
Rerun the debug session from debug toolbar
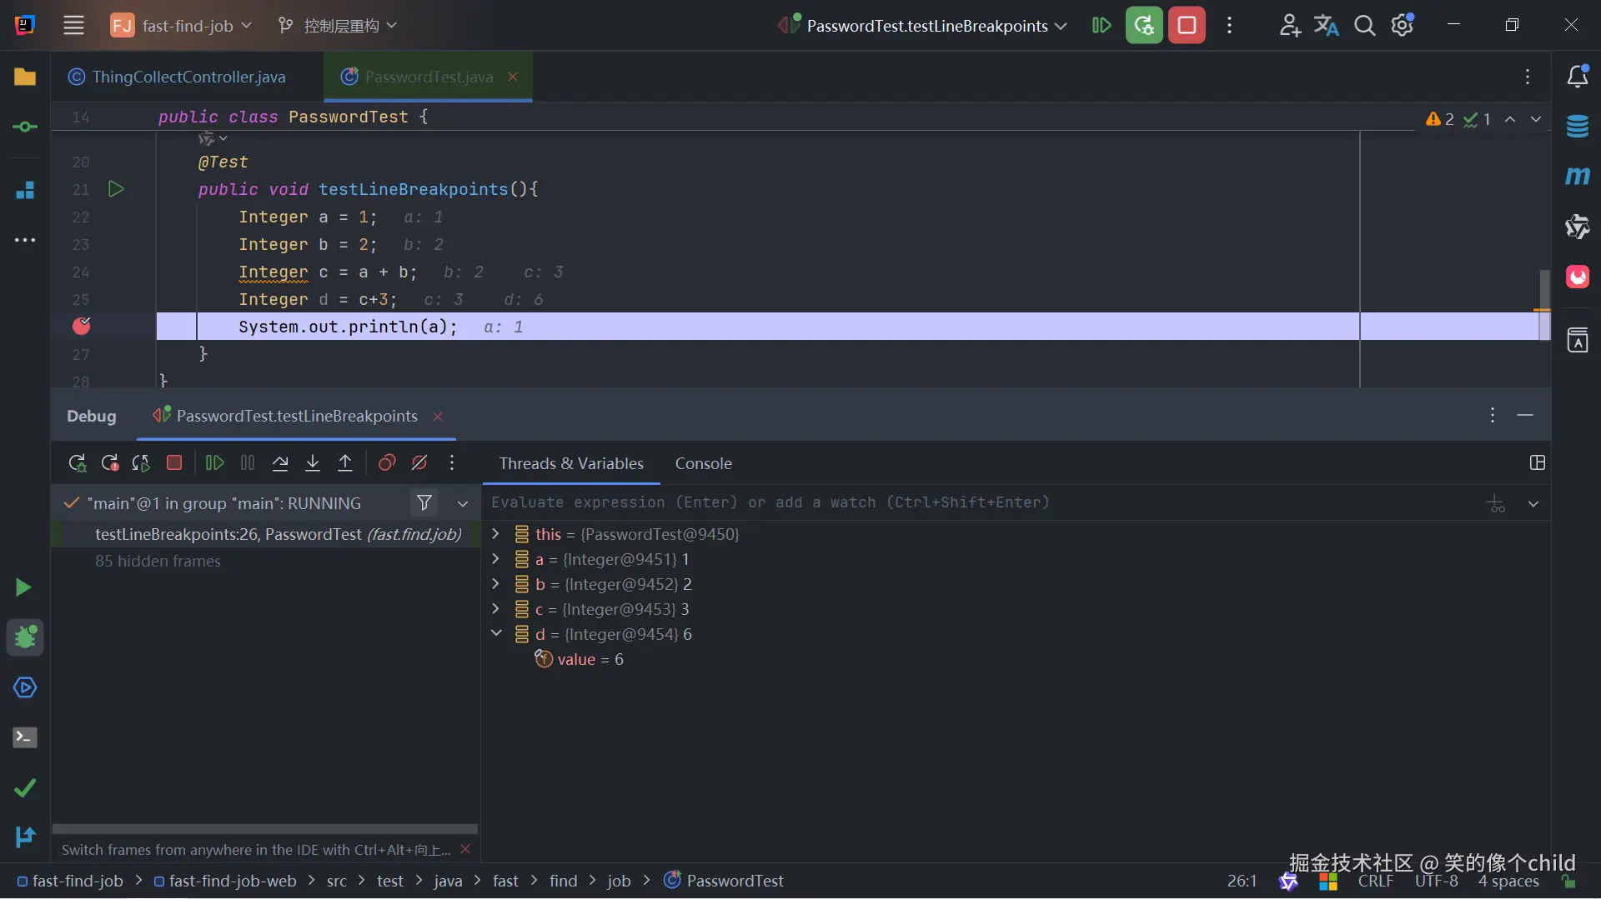pyautogui.click(x=77, y=463)
